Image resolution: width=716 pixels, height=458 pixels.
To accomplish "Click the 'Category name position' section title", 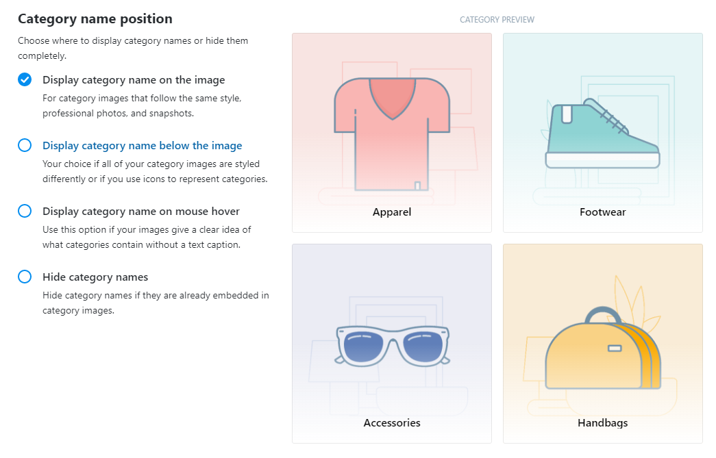I will (95, 18).
